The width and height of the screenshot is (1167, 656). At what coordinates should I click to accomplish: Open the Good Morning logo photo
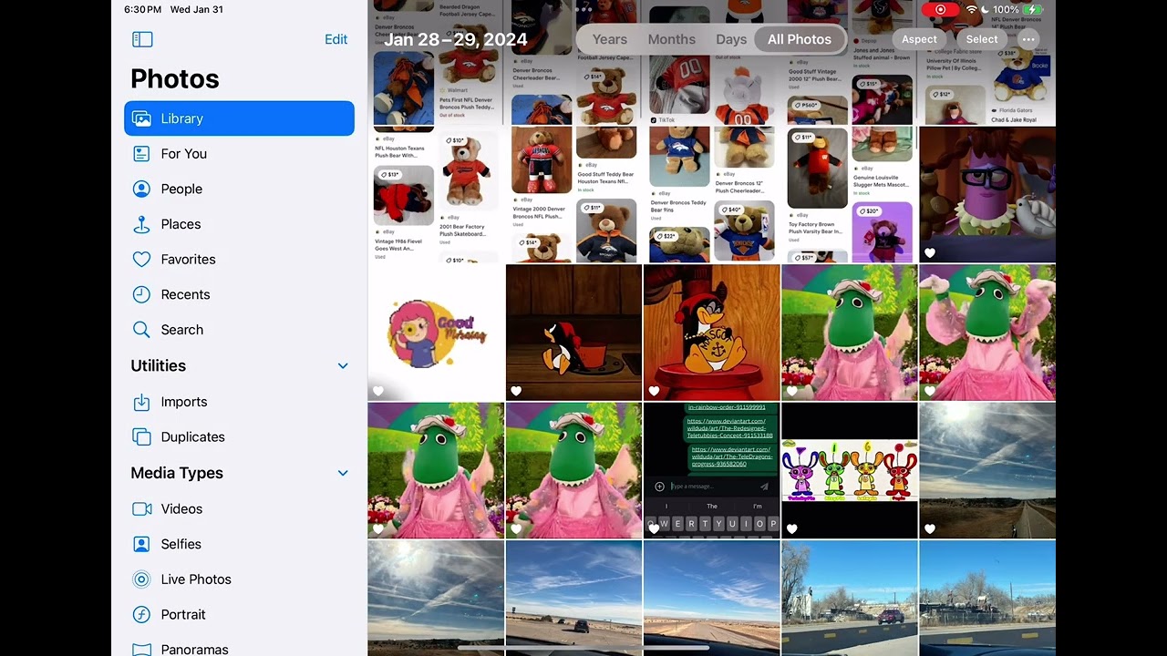[x=436, y=333]
